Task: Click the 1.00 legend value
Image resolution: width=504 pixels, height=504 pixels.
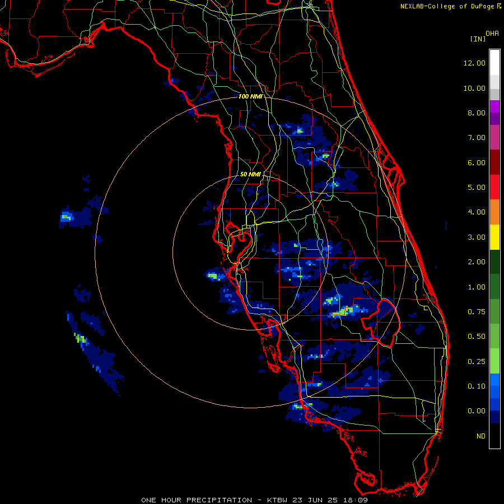Action: coord(477,287)
